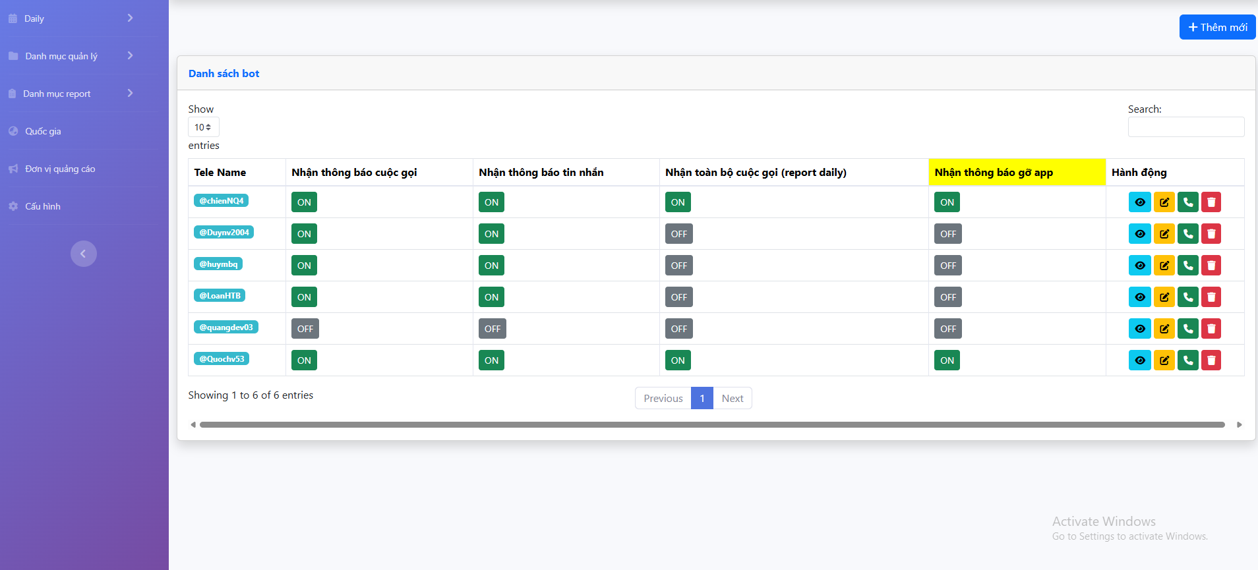
Task: Click the phone icon in @Quochv53 row
Action: pyautogui.click(x=1187, y=360)
